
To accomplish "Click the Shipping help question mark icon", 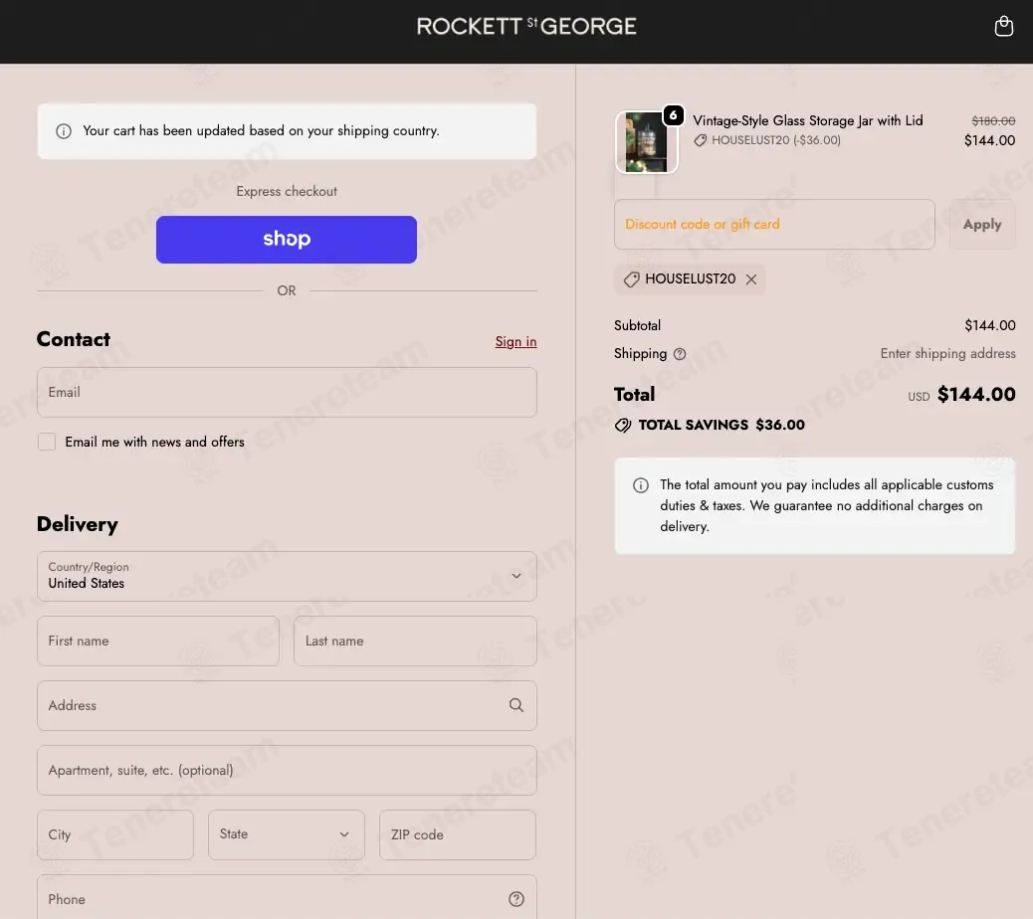I will tap(680, 354).
